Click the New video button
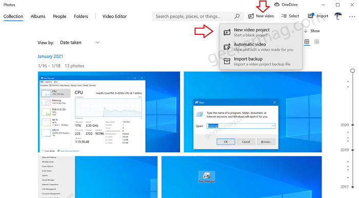 coord(261,16)
